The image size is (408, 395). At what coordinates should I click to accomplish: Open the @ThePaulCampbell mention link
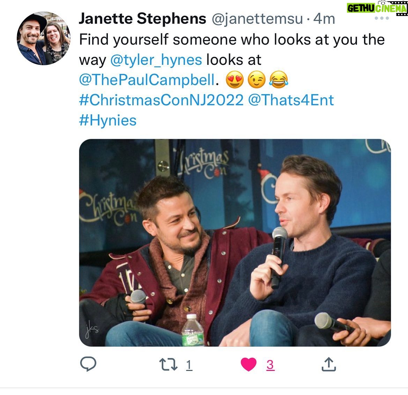[x=147, y=79]
